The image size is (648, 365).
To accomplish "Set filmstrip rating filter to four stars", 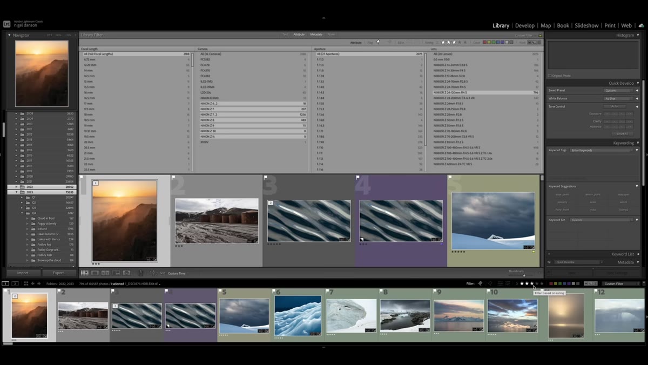I will tap(537, 283).
